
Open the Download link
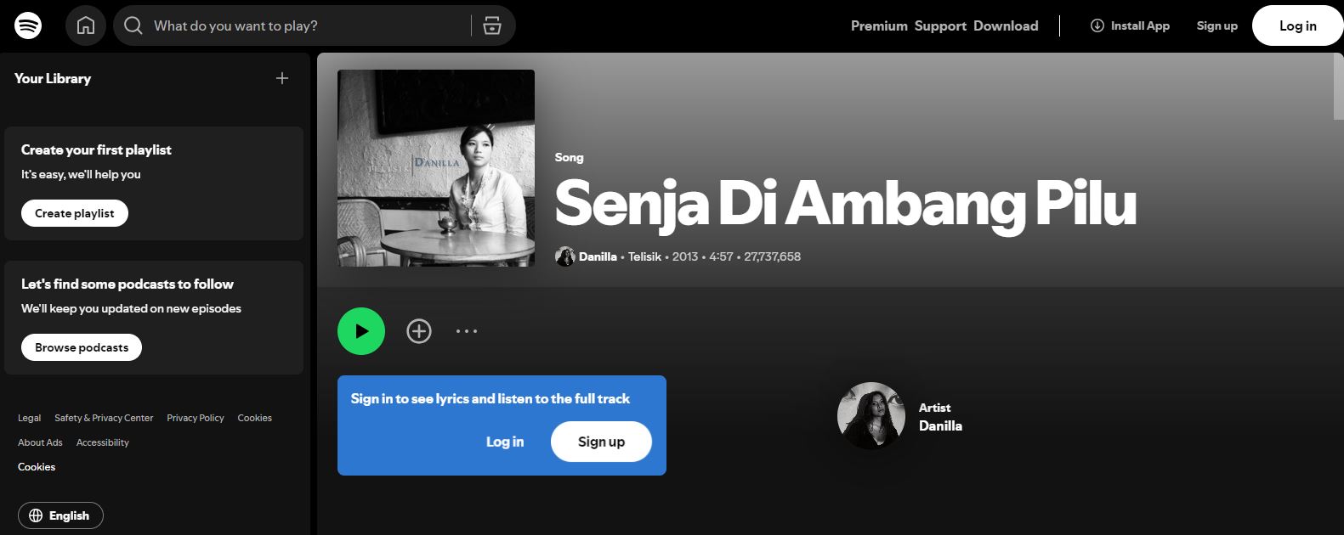tap(1006, 25)
